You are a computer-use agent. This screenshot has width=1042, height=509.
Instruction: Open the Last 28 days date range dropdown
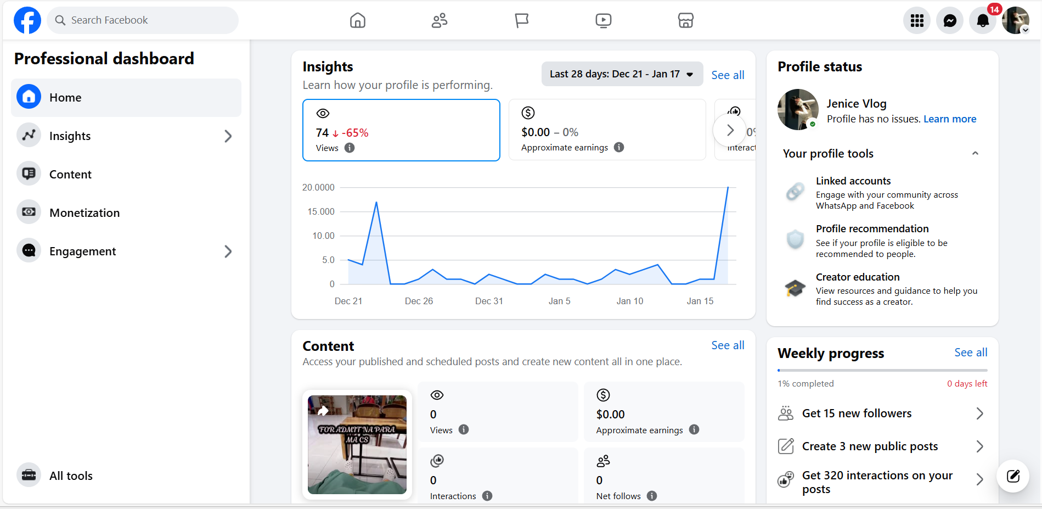click(622, 74)
